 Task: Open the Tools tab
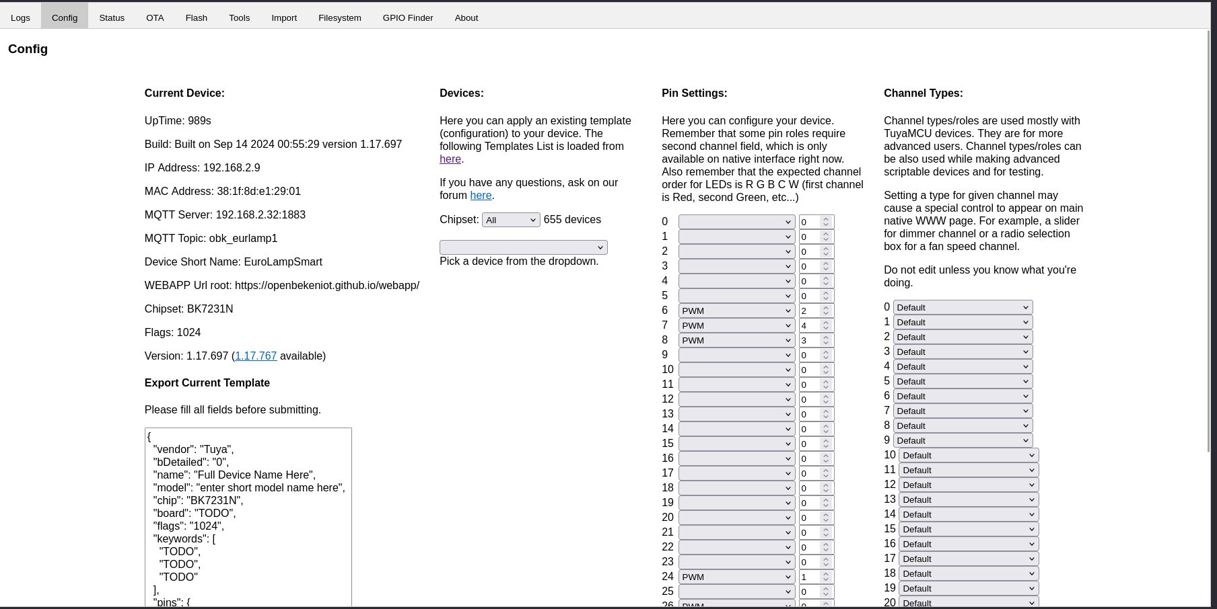tap(239, 17)
